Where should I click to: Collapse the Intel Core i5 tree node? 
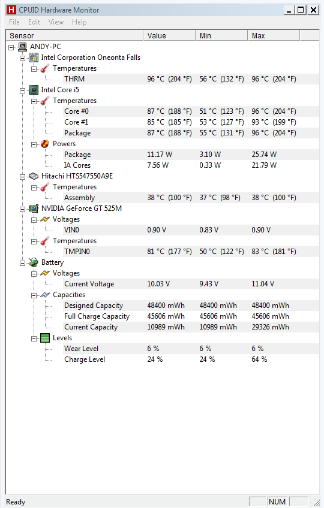[22, 90]
